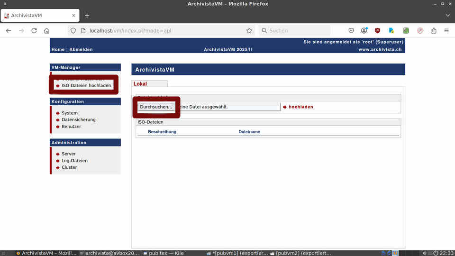Open a new browser tab with plus
Image resolution: width=455 pixels, height=256 pixels.
87,16
